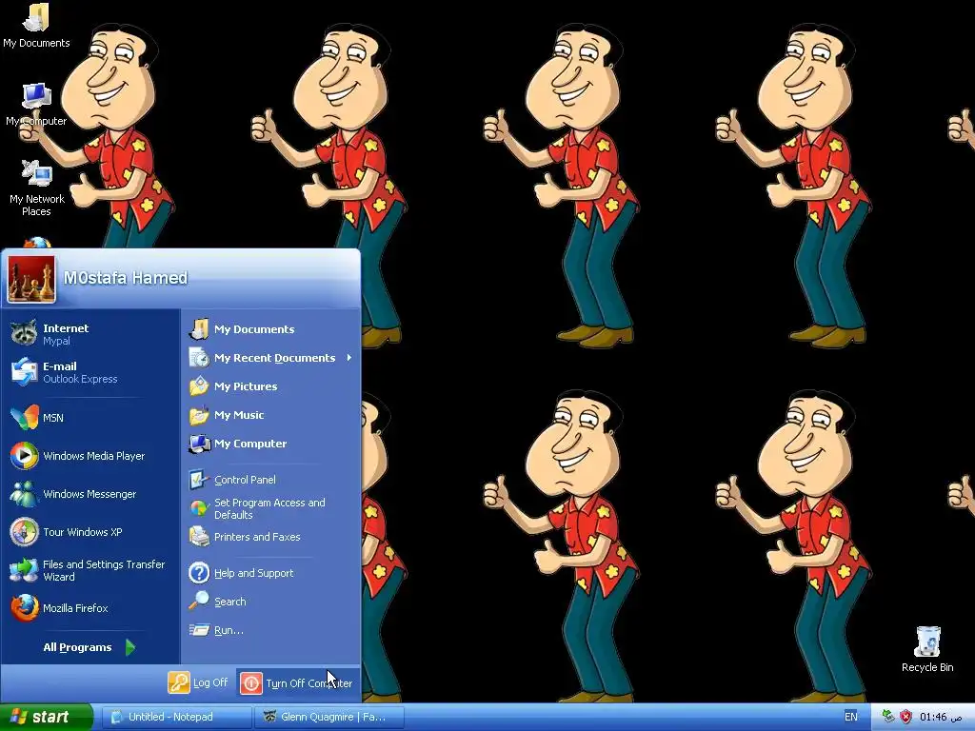Open Set Program Access and Defaults
The height and width of the screenshot is (731, 975).
tap(271, 508)
